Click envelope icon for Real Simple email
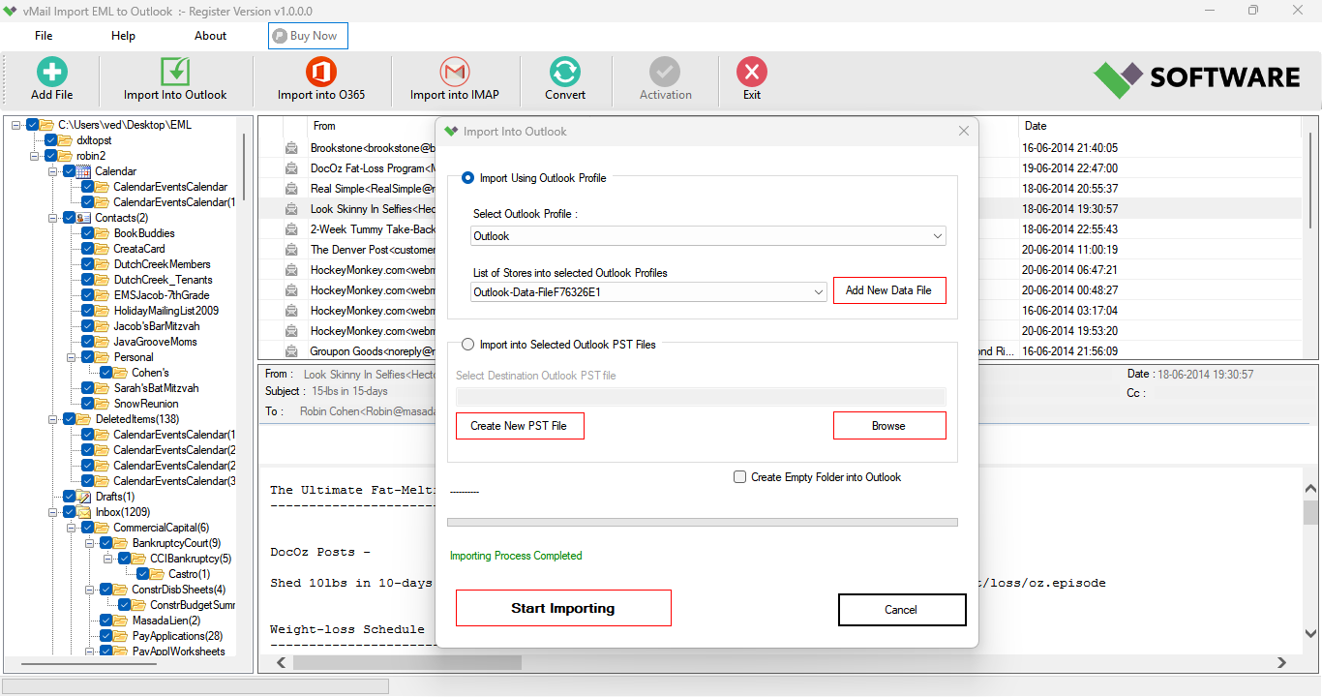This screenshot has height=697, width=1322. [291, 189]
